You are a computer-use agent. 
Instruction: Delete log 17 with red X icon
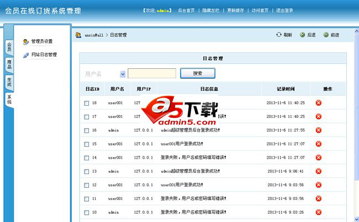point(319,116)
